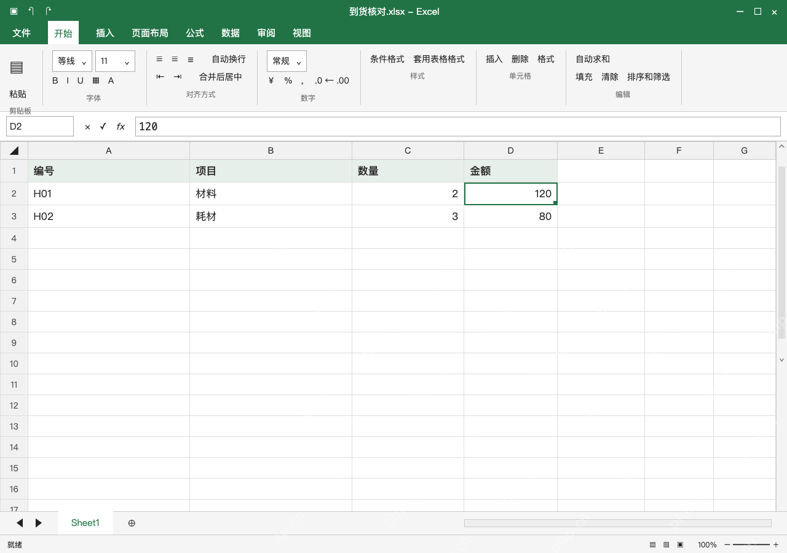Image resolution: width=787 pixels, height=553 pixels.
Task: Apply the cell borders icon in the Font group
Action: [96, 80]
